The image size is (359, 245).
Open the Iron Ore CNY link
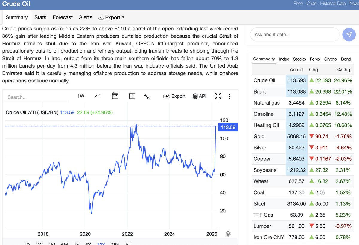tap(268, 237)
